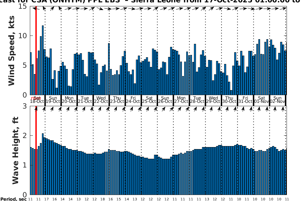Screen dimensions: 302x201
Task: Select the 'Mon 20-Oct' date label
Action: [69, 100]
